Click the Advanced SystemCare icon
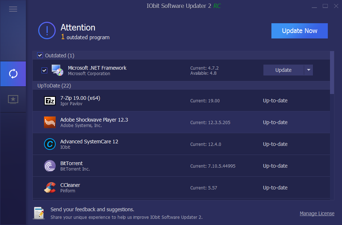Viewport: 342px width, 225px height. 50,144
